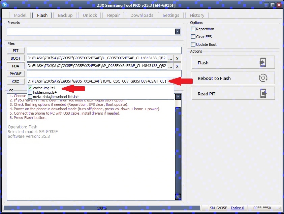
Task: Click the log scroll down arrow
Action: [x=178, y=197]
